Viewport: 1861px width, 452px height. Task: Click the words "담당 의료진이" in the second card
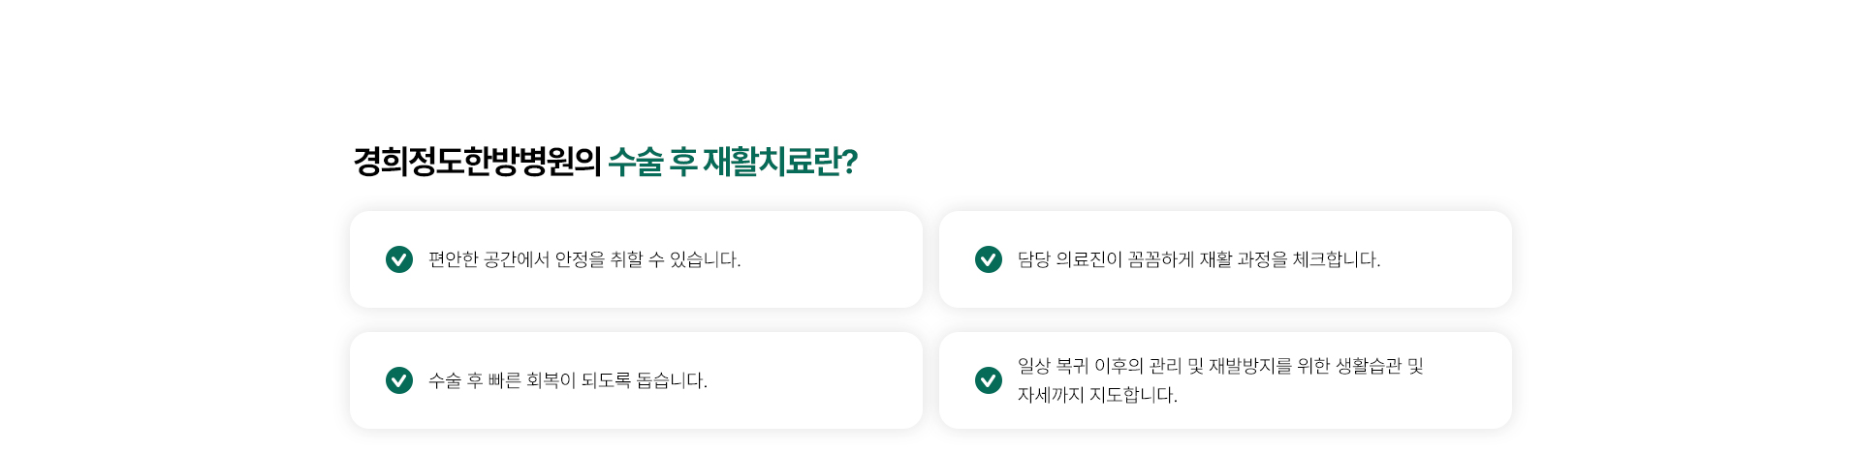point(1070,259)
